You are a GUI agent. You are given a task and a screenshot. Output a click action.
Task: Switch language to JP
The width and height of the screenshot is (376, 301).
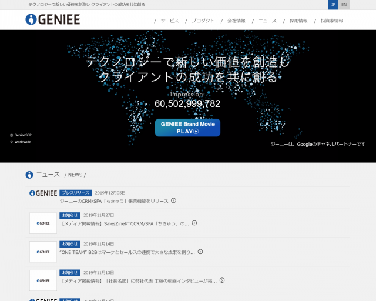(333, 5)
